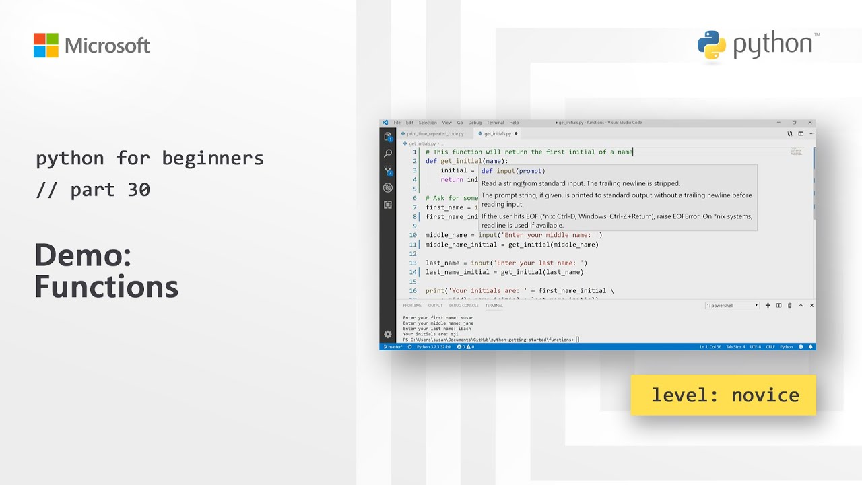Viewport: 862px width, 485px height.
Task: Switch to the PROBLEMS panel tab
Action: pyautogui.click(x=412, y=306)
